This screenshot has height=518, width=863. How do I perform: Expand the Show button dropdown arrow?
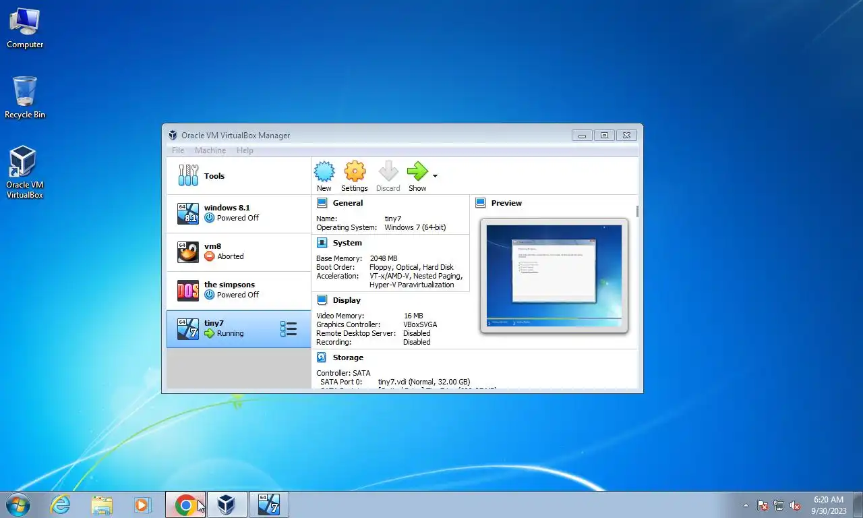pos(435,176)
